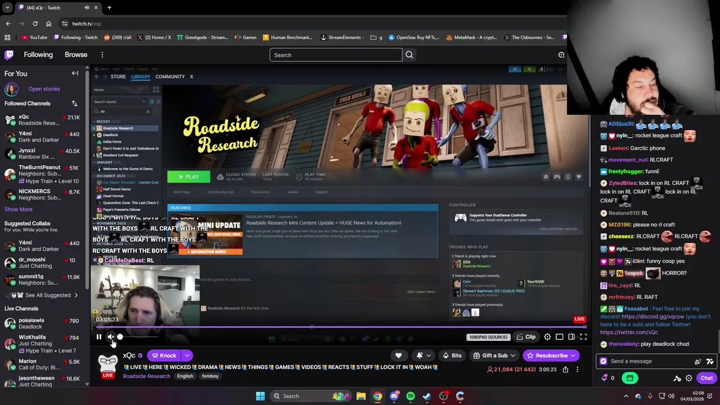The height and width of the screenshot is (405, 720).
Task: Open the StreamElements bookmark
Action: (341, 38)
